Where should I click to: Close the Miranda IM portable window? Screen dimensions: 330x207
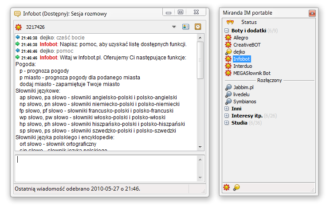coord(312,13)
